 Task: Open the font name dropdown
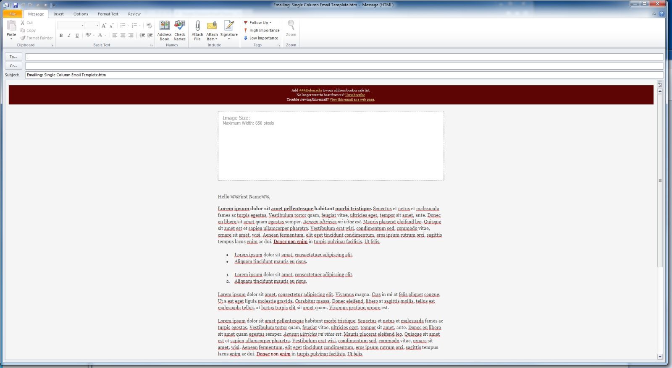click(x=82, y=26)
